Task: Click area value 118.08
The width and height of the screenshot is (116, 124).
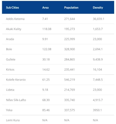Action: coord(47,29)
